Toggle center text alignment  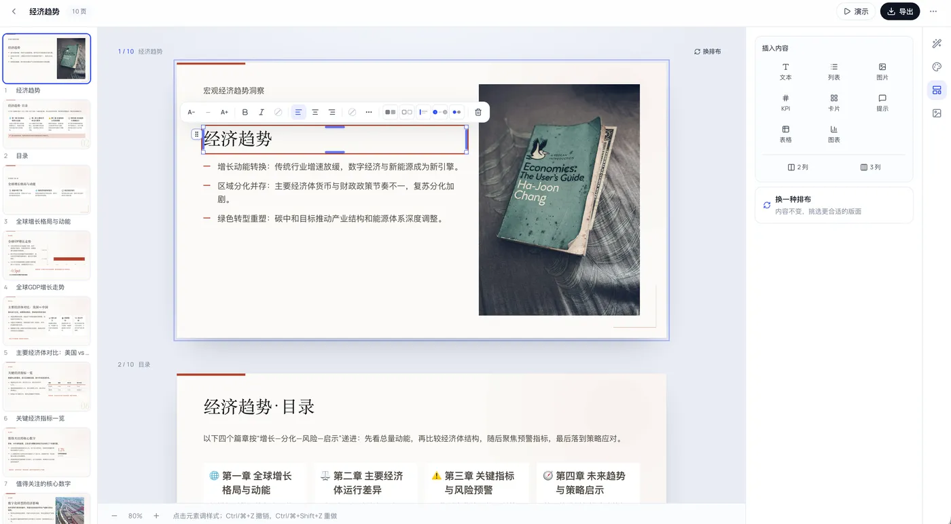pos(315,112)
